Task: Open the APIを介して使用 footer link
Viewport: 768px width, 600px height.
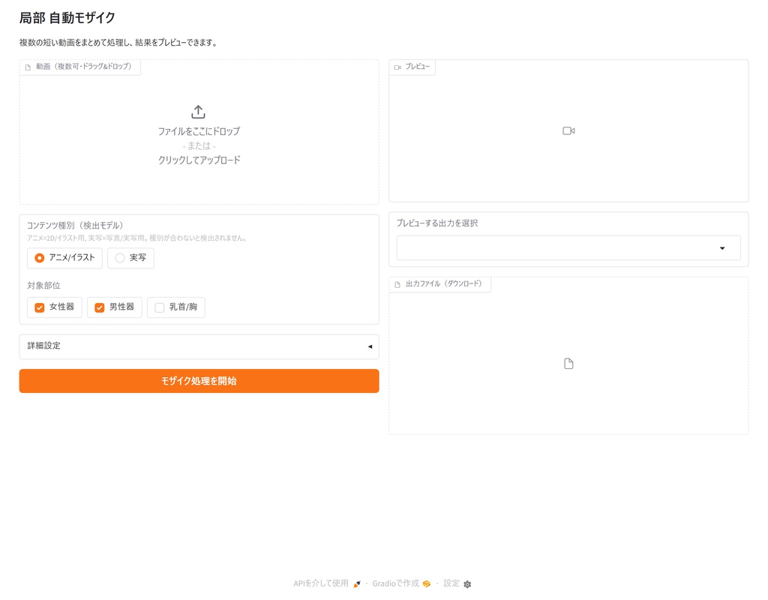Action: point(321,583)
